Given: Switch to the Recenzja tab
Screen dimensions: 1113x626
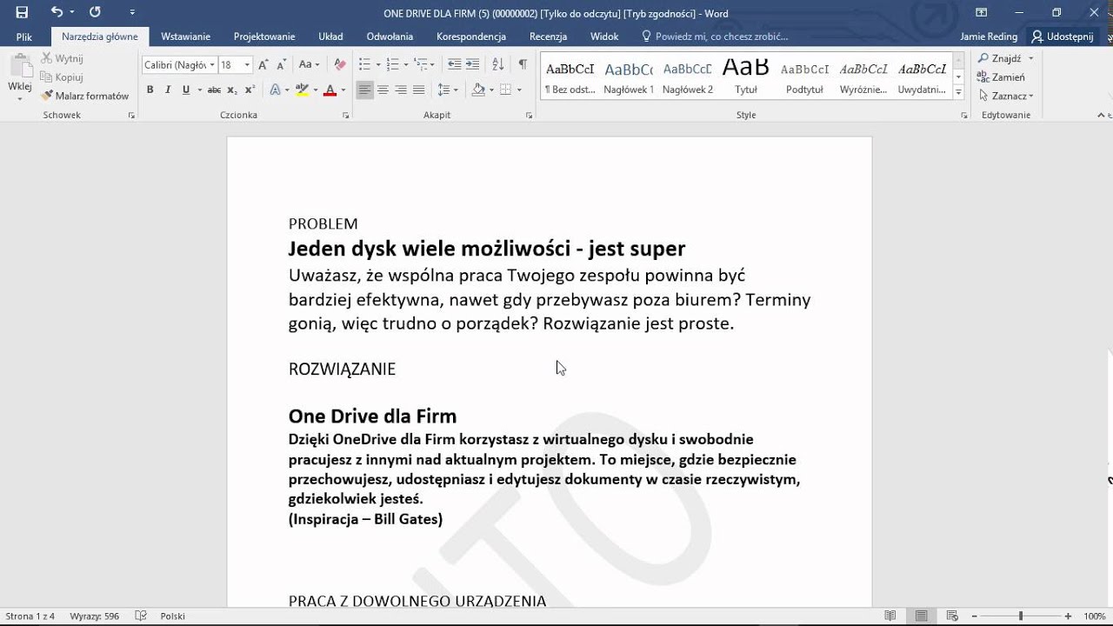Looking at the screenshot, I should point(548,37).
